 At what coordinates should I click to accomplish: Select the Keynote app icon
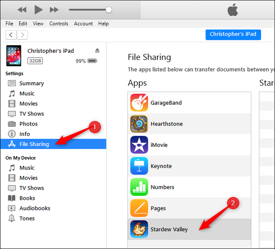(139, 166)
